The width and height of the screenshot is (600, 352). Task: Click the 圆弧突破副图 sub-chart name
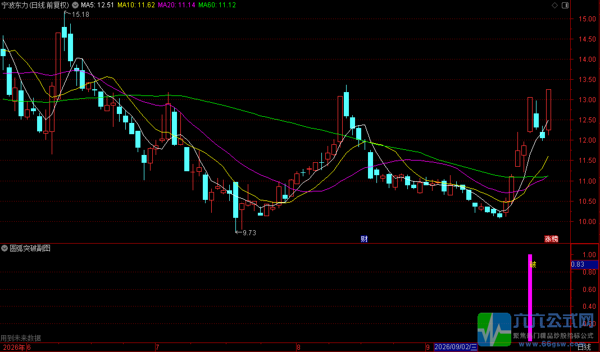[30, 249]
